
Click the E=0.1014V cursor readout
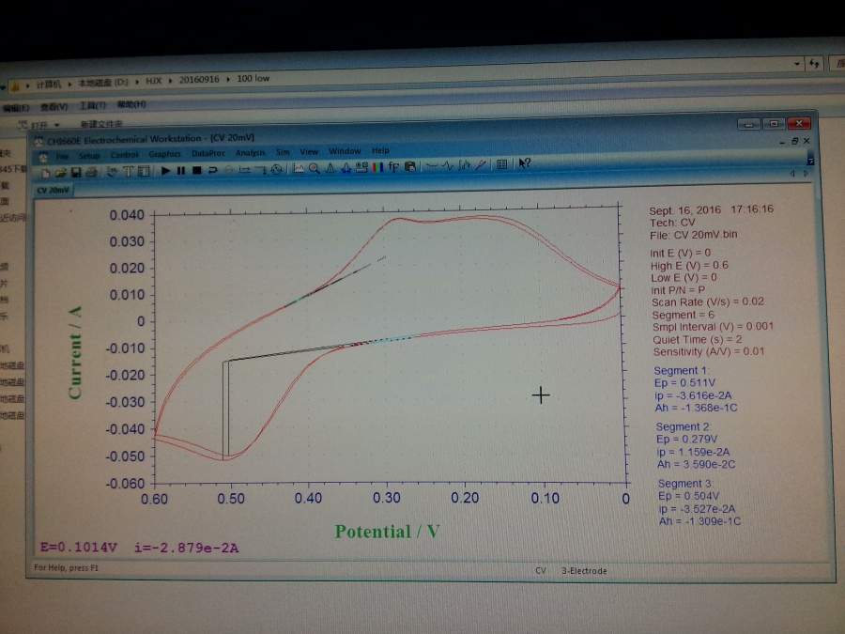point(78,548)
